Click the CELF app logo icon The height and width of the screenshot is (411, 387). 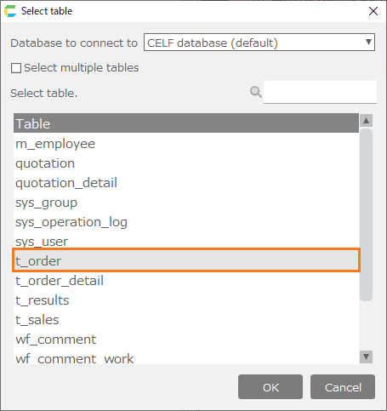tap(10, 11)
